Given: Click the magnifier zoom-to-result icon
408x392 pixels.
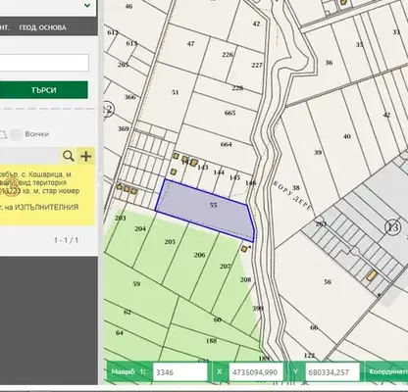Looking at the screenshot, I should 69,156.
